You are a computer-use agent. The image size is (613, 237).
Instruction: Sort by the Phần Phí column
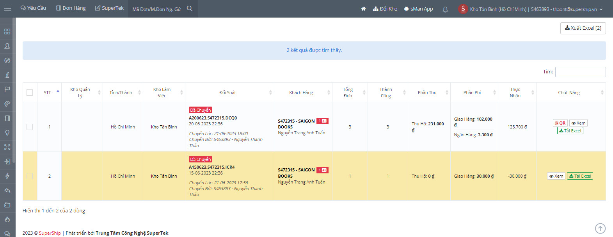point(474,93)
